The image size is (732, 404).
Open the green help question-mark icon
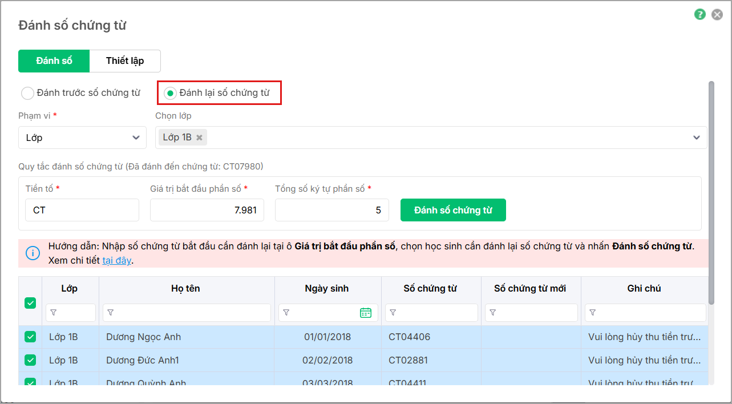pyautogui.click(x=700, y=15)
